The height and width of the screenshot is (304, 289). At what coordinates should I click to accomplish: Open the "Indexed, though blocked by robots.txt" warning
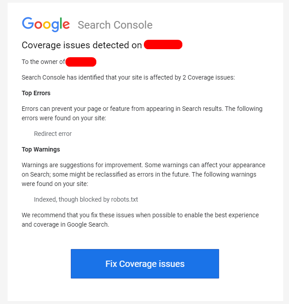tap(86, 199)
